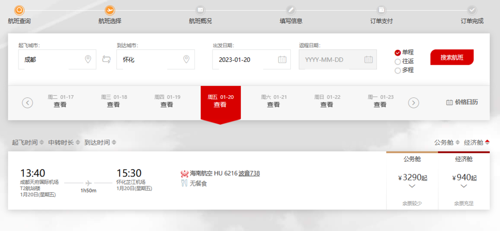Click the 怀化芷江机场 airport text
Image resolution: width=500 pixels, height=231 pixels.
pos(131,182)
